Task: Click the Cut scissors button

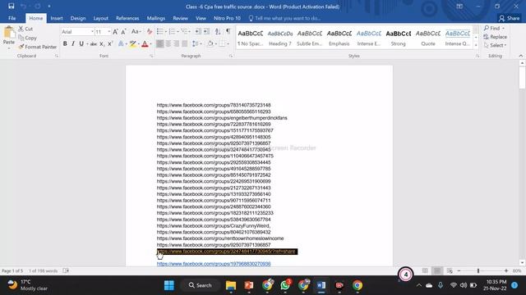Action: 25,29
